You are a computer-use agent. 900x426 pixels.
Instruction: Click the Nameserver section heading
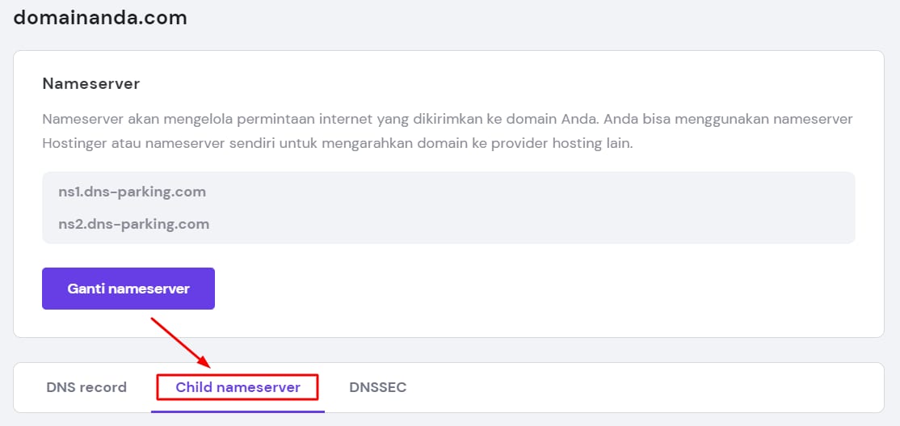91,83
